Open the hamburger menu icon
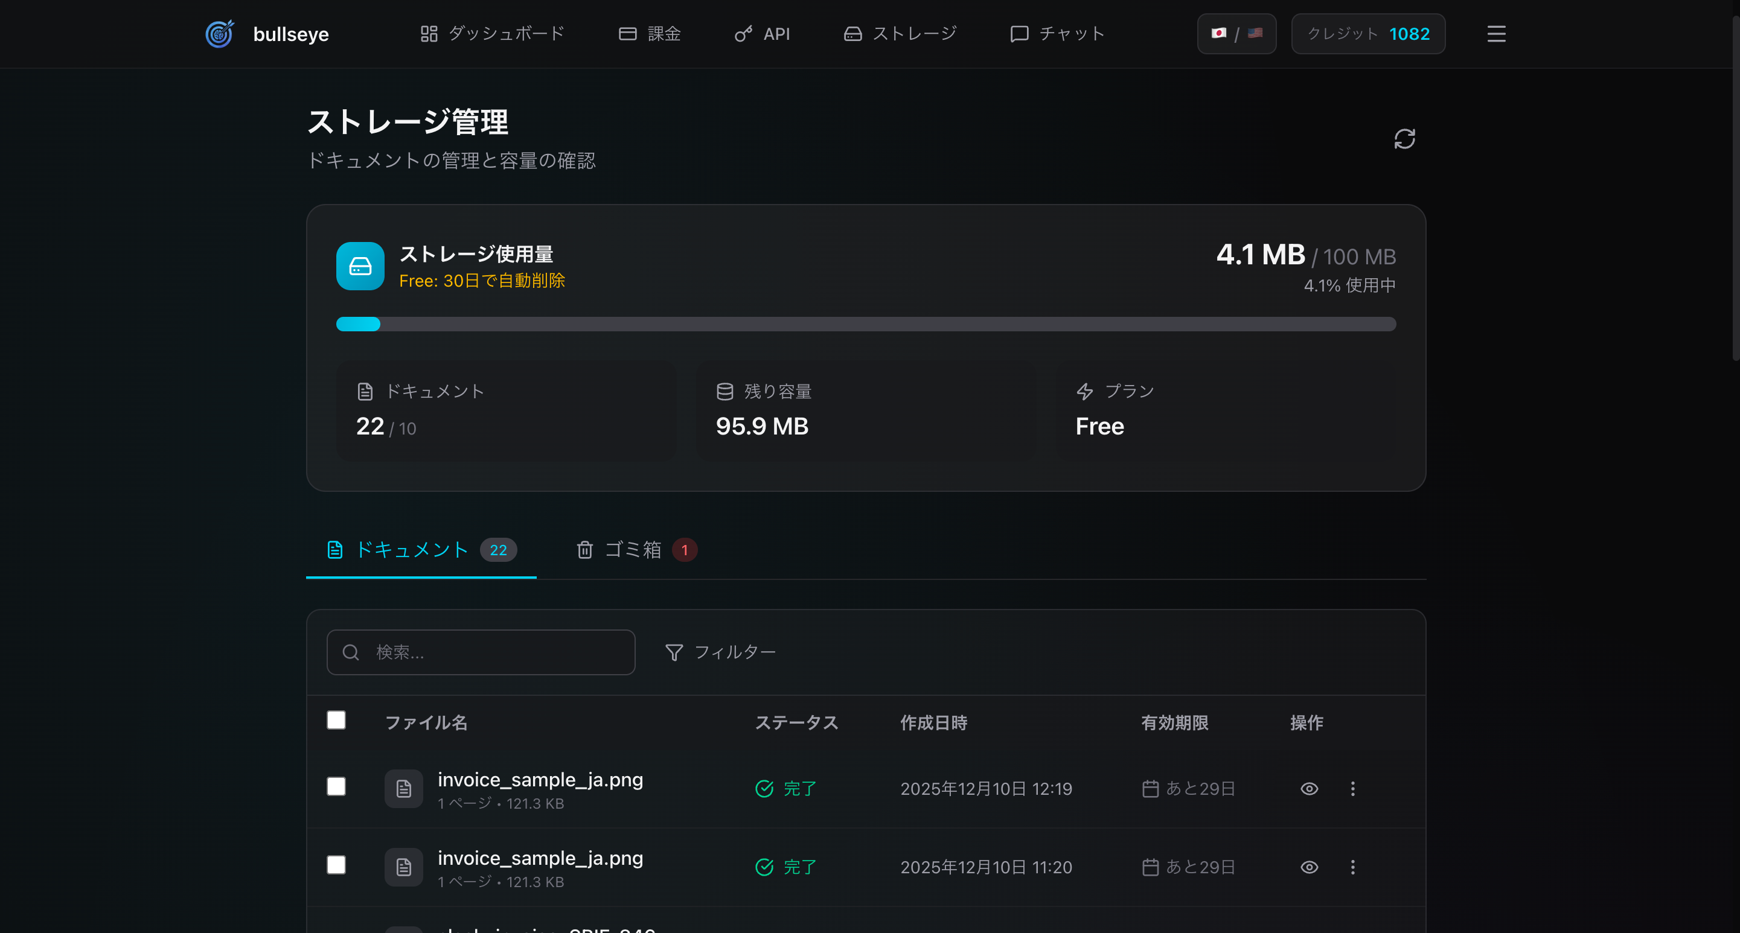1740x933 pixels. point(1496,34)
